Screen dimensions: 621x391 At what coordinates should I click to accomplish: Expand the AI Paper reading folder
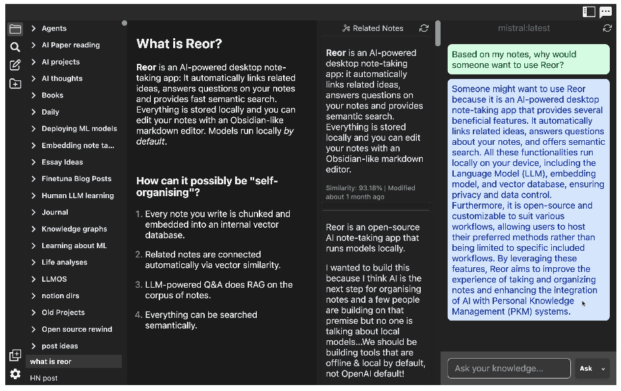34,45
